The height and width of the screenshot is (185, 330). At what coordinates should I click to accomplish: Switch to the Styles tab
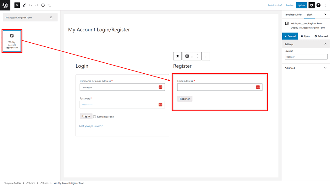coord(305,36)
